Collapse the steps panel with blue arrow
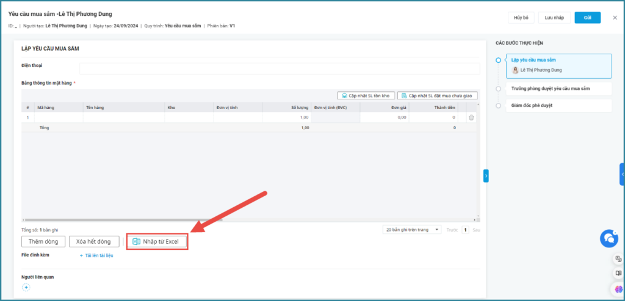Screen dimensions: 625x301 [486, 175]
